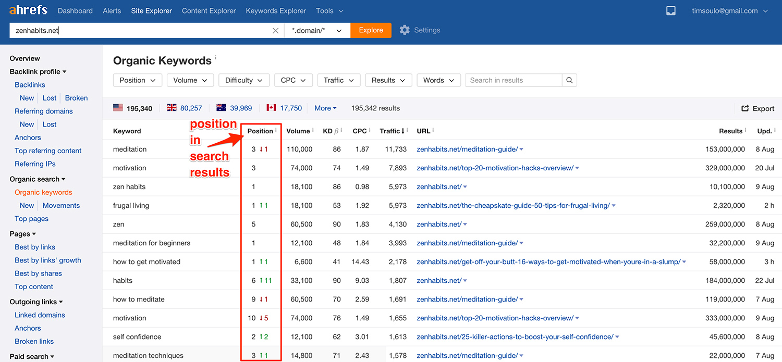Click the Export icon
Viewport: 782px width, 362px height.
(x=745, y=108)
